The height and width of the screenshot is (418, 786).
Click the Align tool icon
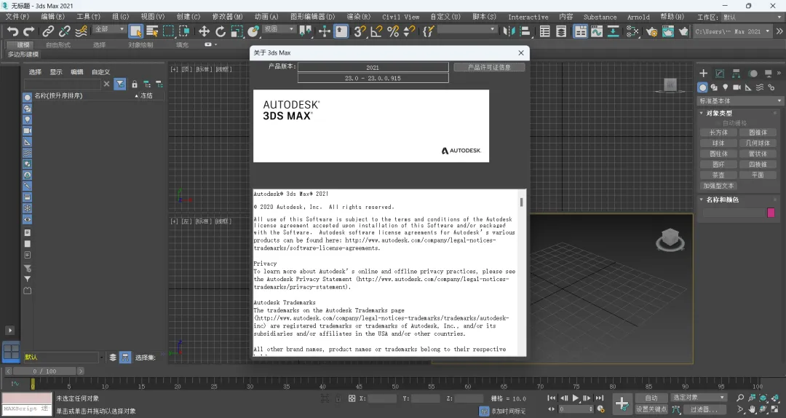(x=525, y=31)
